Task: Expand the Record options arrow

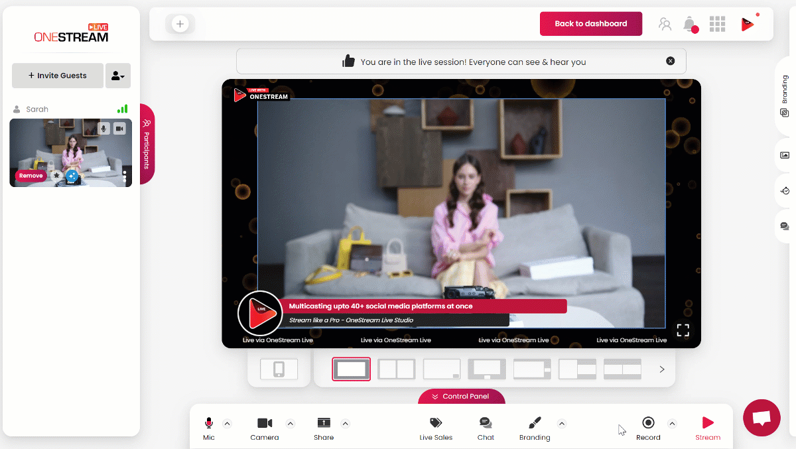Action: tap(672, 424)
